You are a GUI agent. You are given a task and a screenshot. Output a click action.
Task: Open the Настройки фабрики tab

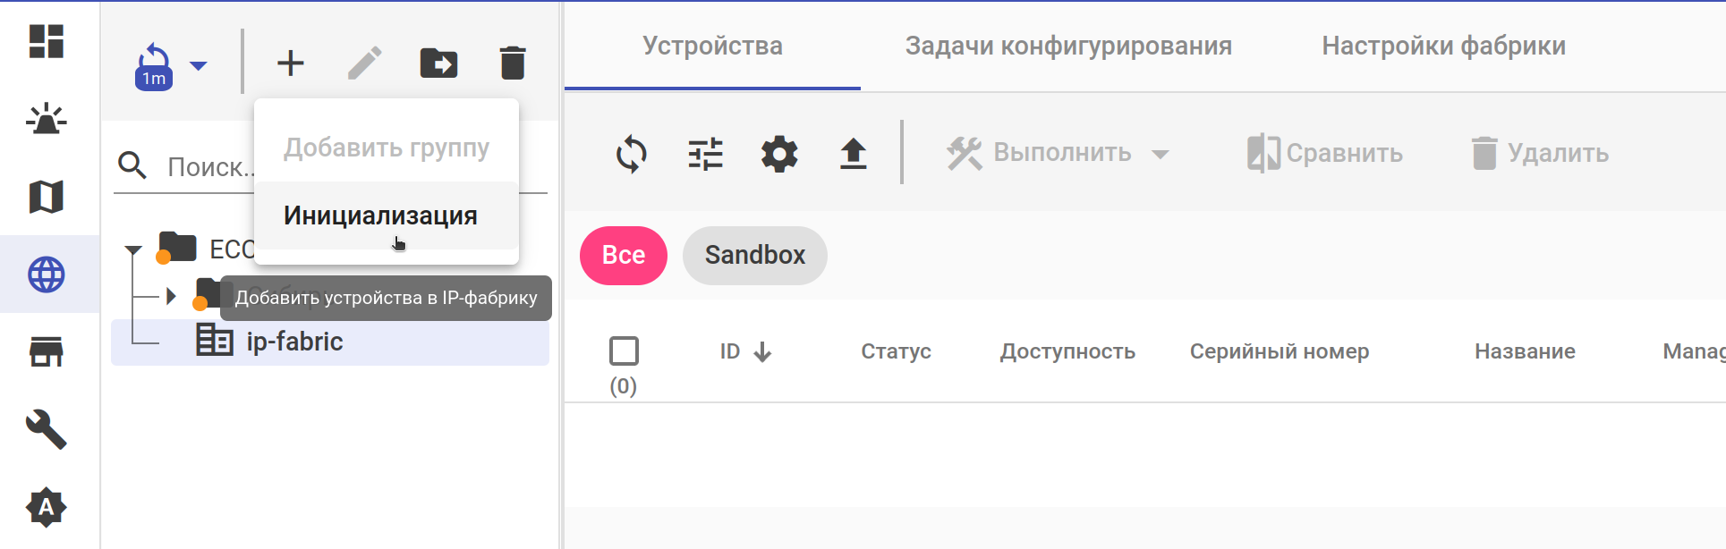[x=1443, y=46]
